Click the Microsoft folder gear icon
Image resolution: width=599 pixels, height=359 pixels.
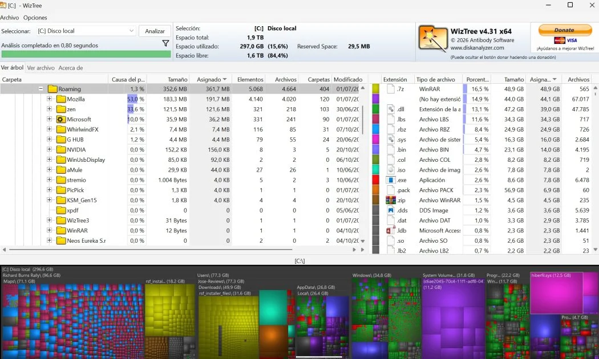tap(61, 120)
